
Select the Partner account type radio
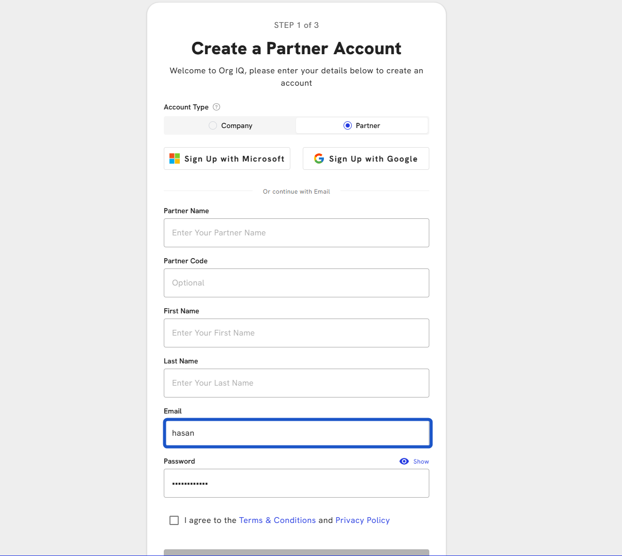point(348,125)
